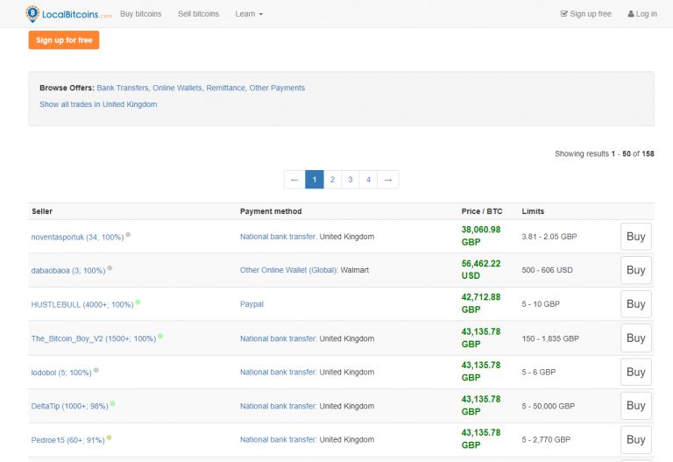
Task: Click Buy for DeltaTip's offer
Action: 635,406
